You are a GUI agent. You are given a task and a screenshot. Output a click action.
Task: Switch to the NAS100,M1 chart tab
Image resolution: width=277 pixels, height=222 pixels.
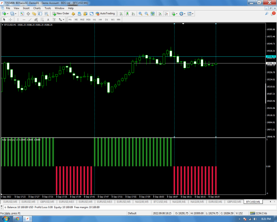tap(179, 202)
